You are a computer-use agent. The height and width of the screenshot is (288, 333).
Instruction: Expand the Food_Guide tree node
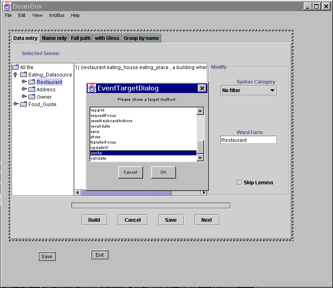(16, 104)
